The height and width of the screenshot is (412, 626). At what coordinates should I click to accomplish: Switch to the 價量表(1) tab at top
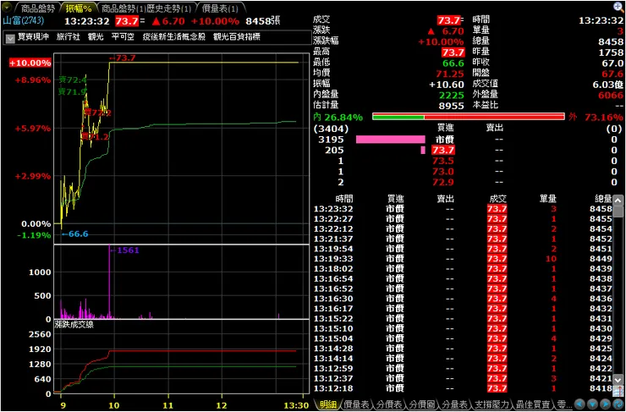(220, 8)
